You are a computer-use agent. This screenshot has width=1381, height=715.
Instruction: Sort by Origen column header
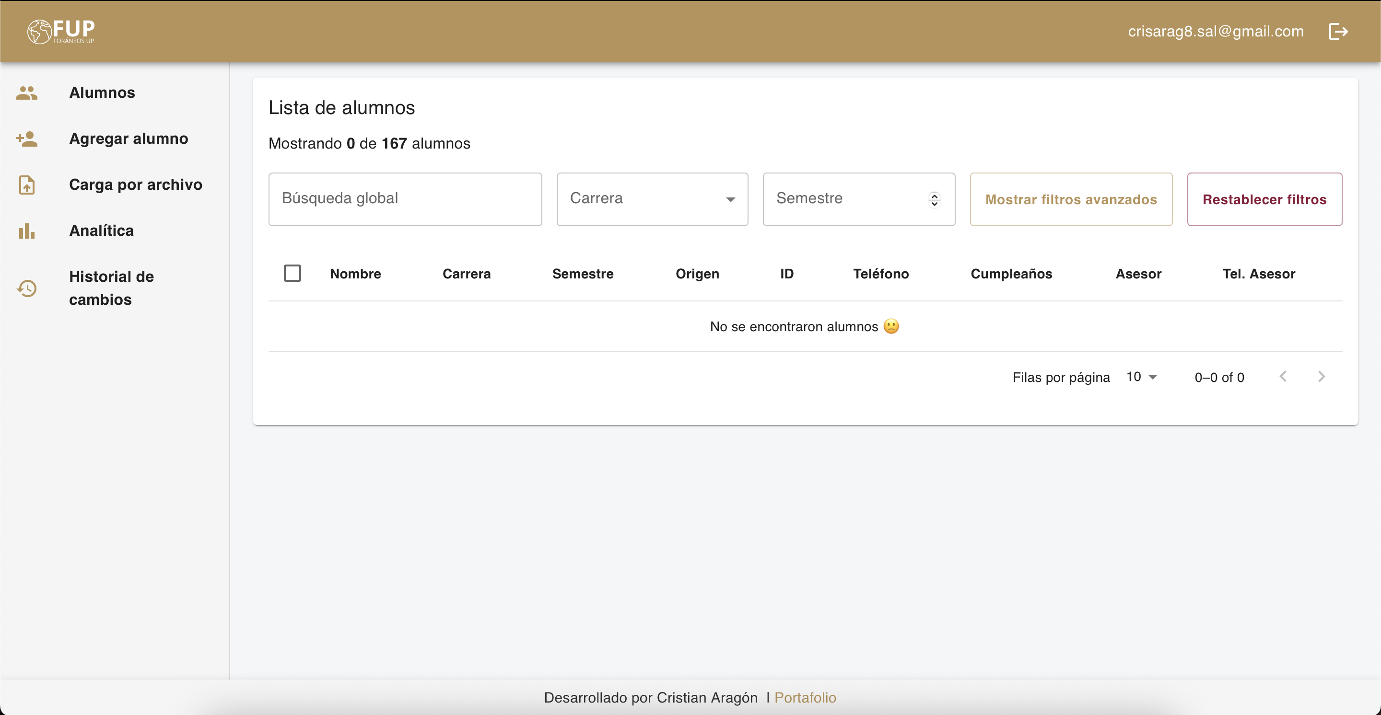click(697, 274)
